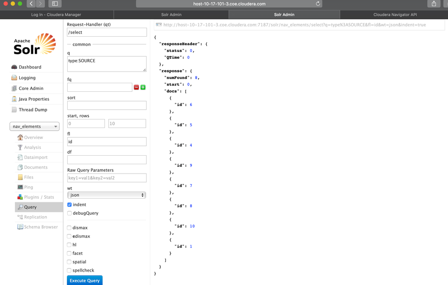Click the Java Properties icon

14,99
